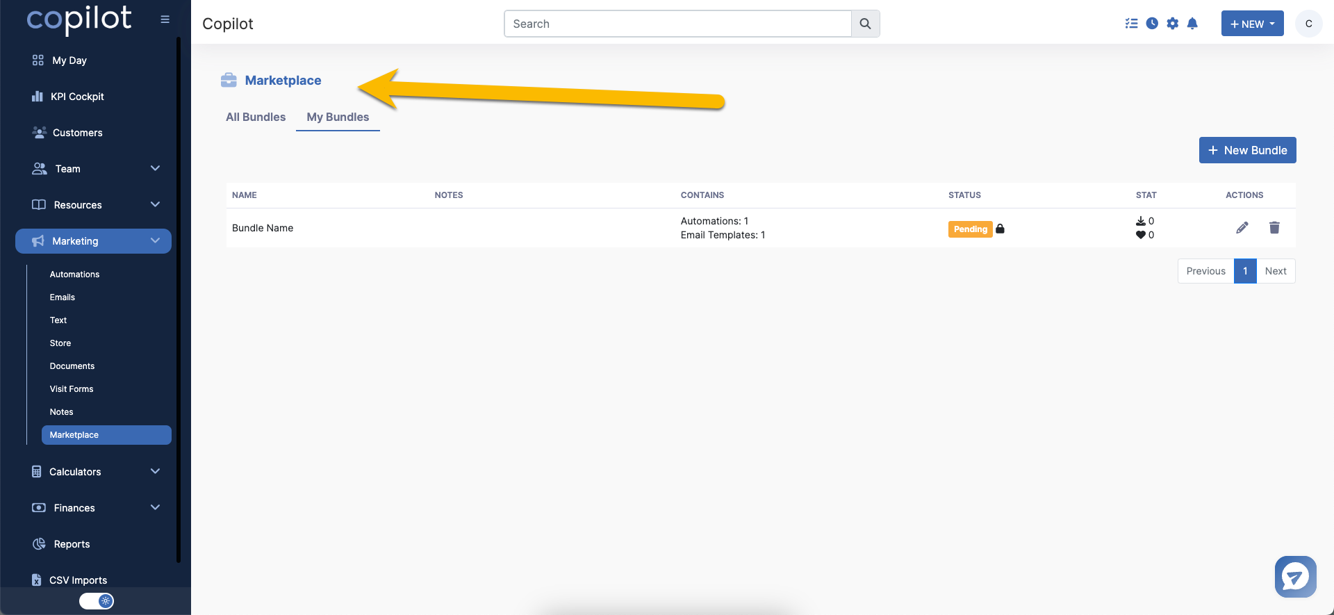This screenshot has width=1334, height=615.
Task: Click the CSV Imports file icon
Action: (x=37, y=580)
